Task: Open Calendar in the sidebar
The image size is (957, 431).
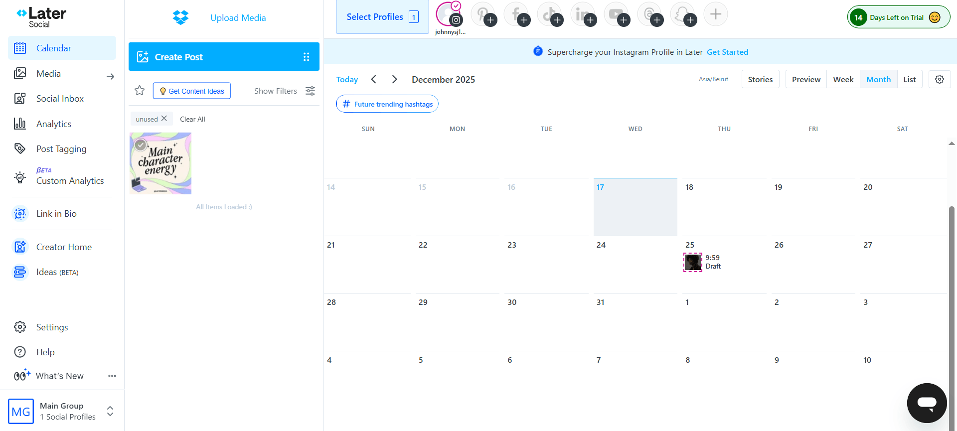Action: pos(62,48)
